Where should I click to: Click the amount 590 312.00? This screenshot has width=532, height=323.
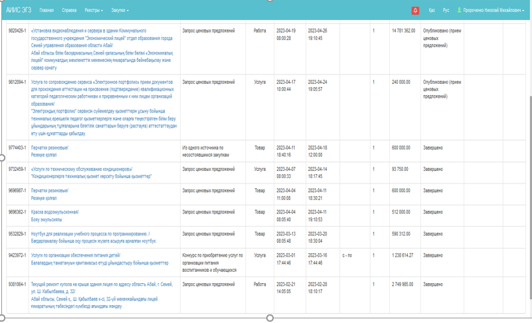coord(401,234)
